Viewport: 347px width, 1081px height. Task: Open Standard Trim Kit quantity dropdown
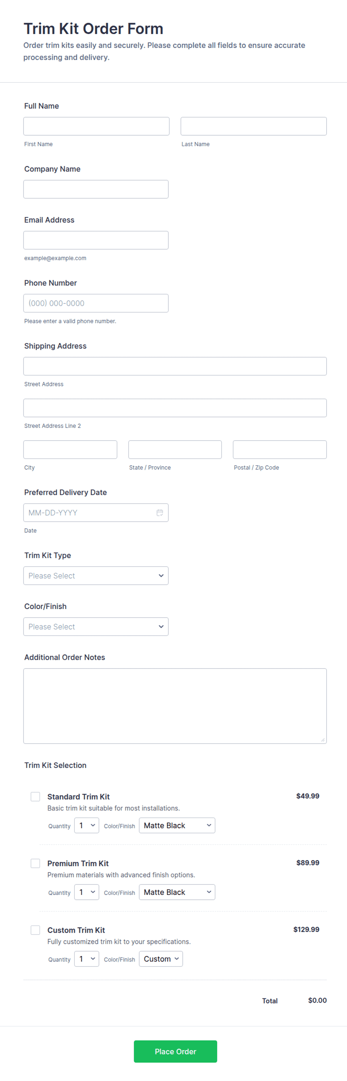pos(87,825)
